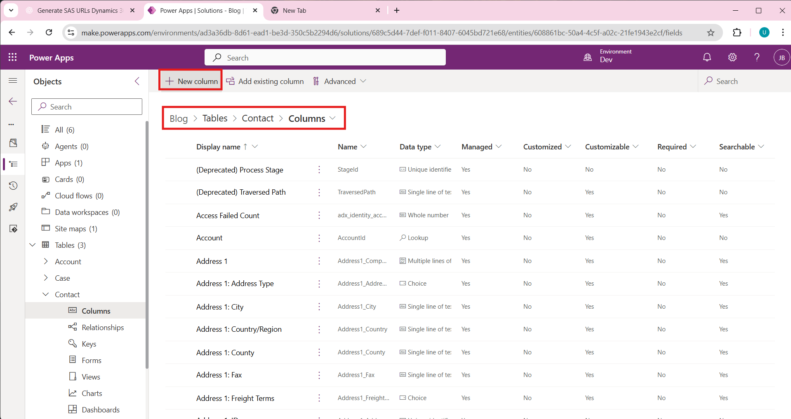This screenshot has width=791, height=419.
Task: Expand the Account table node
Action: (x=46, y=261)
